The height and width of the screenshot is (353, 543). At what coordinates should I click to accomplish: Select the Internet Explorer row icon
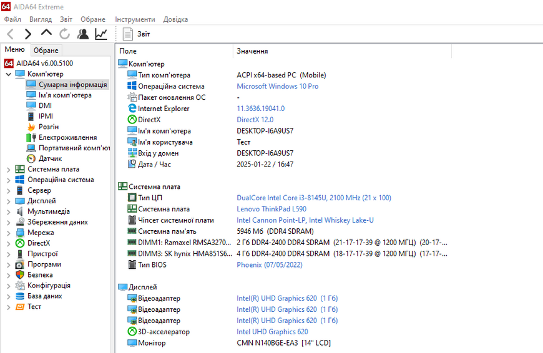[x=132, y=109]
